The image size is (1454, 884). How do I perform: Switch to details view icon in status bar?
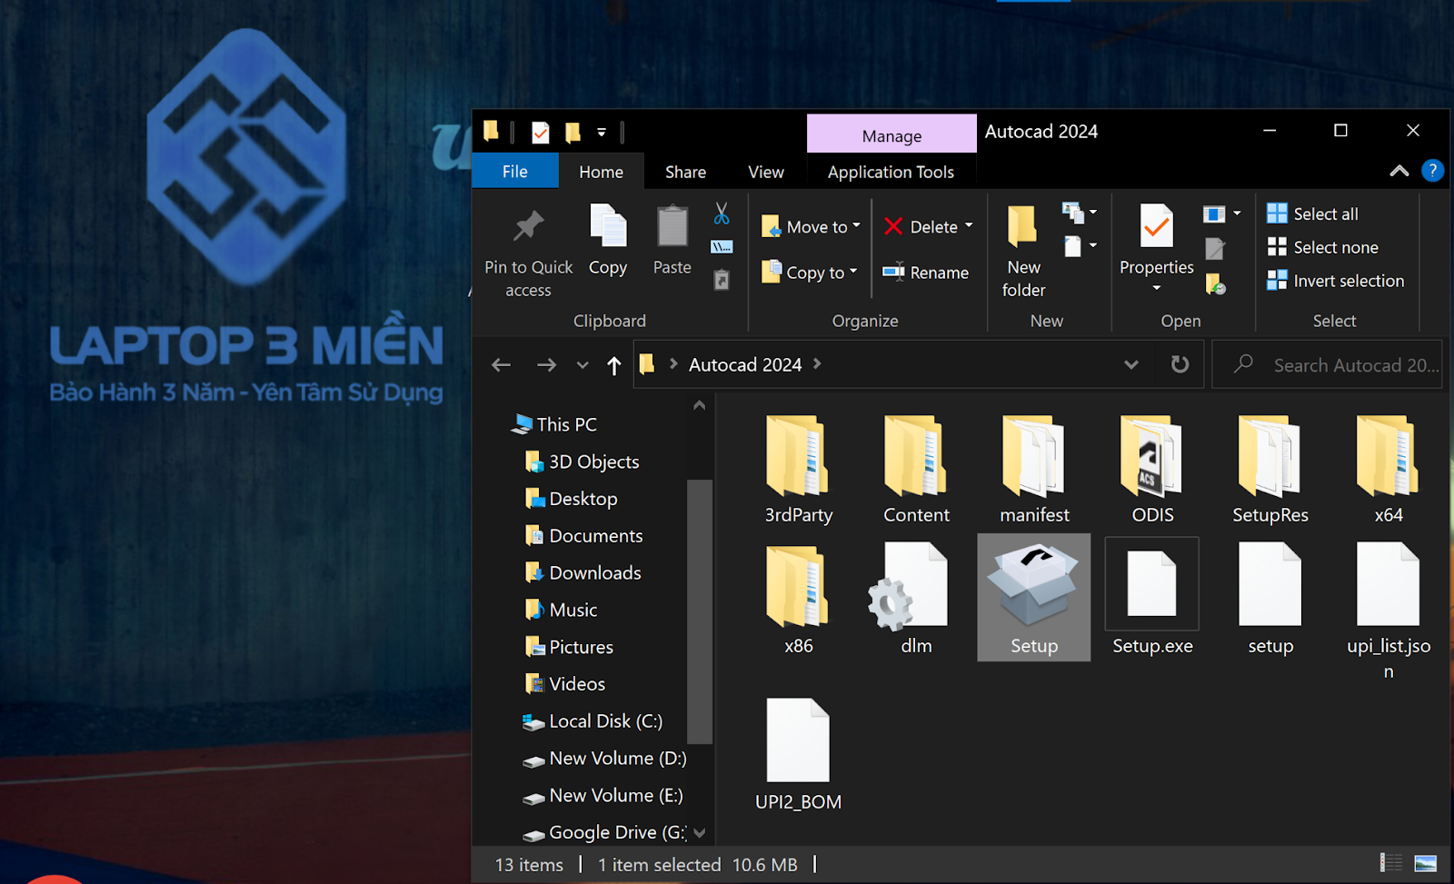pos(1390,863)
